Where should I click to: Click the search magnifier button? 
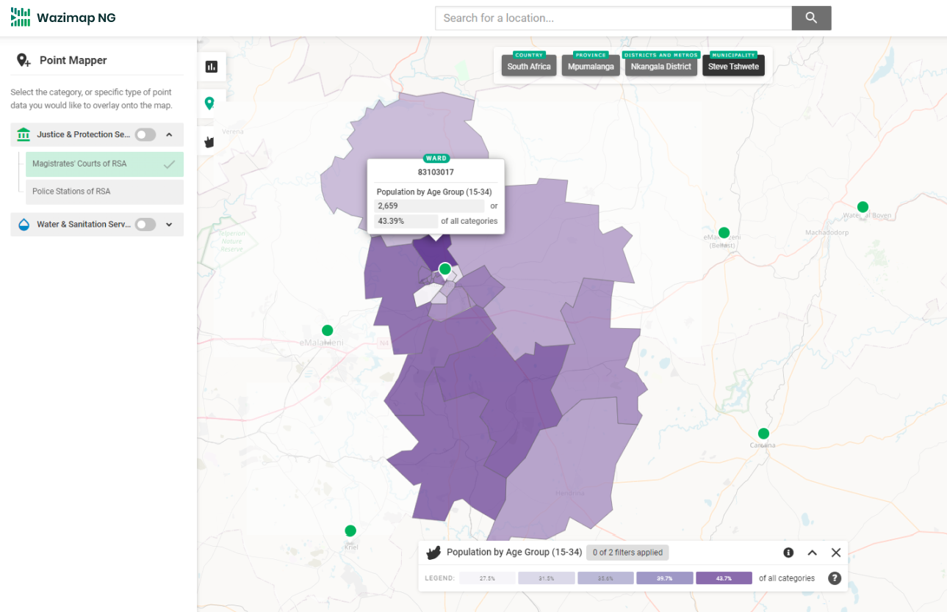[x=811, y=18]
